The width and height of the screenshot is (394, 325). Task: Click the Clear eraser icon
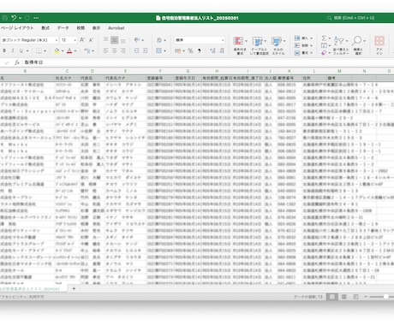click(x=324, y=53)
